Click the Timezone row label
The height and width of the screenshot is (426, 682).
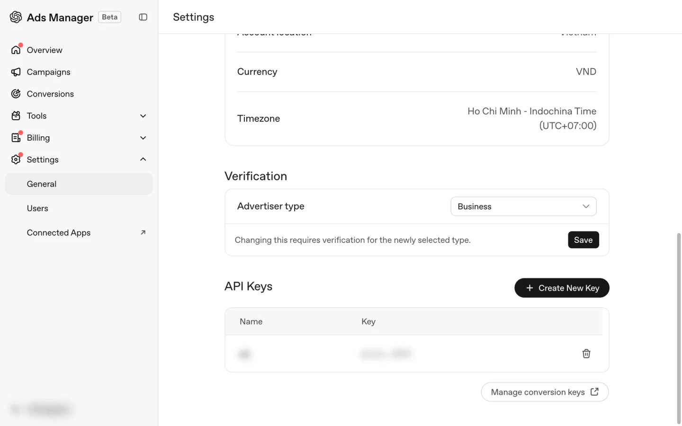point(259,118)
